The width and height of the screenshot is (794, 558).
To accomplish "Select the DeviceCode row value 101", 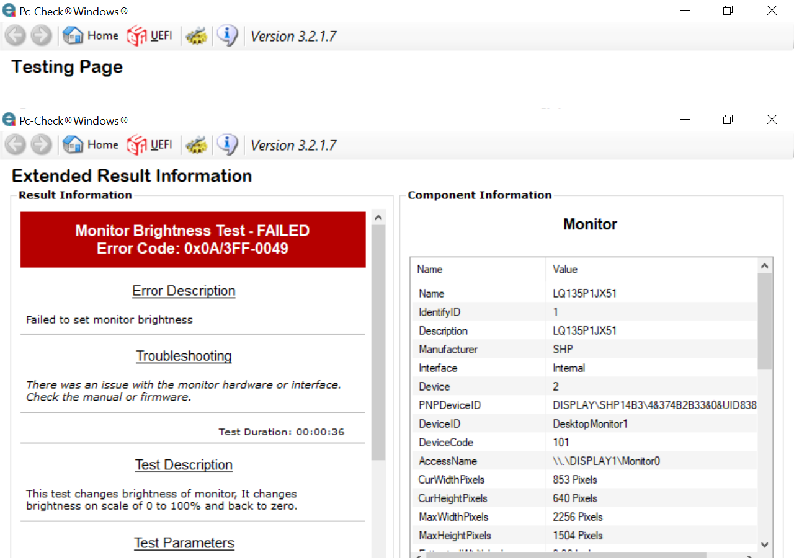I will tap(561, 443).
